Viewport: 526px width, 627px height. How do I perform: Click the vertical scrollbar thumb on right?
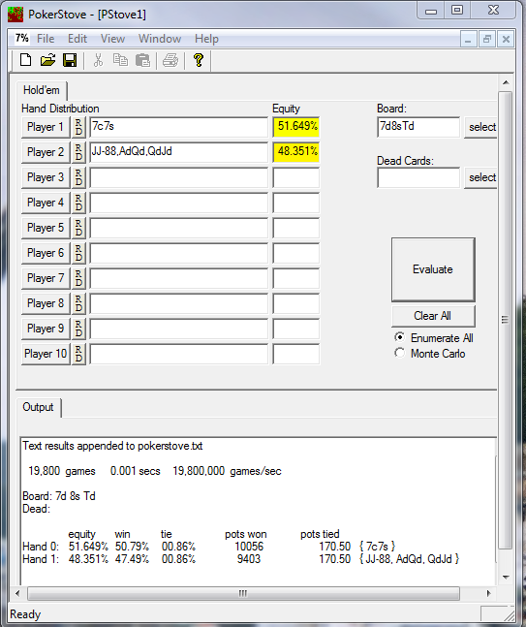point(506,321)
